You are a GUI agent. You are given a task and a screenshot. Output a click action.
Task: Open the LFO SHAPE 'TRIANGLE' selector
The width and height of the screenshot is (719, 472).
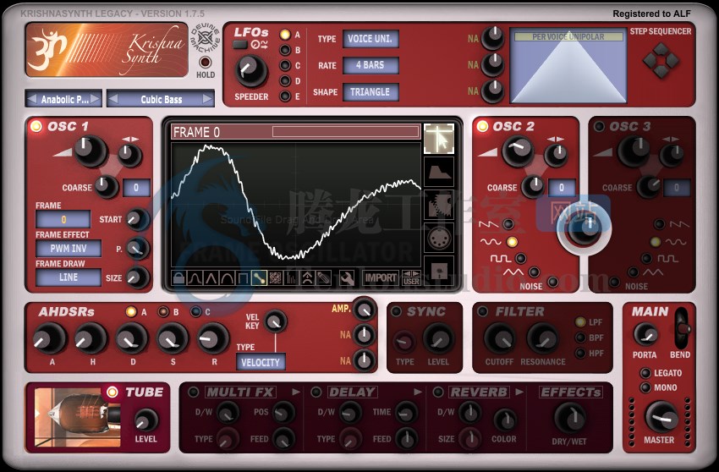370,91
